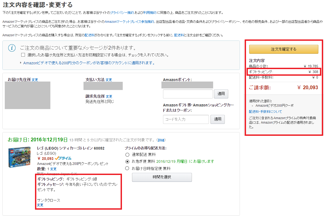Open the プライバシー規約 link
325x216 pixels.
122,13
